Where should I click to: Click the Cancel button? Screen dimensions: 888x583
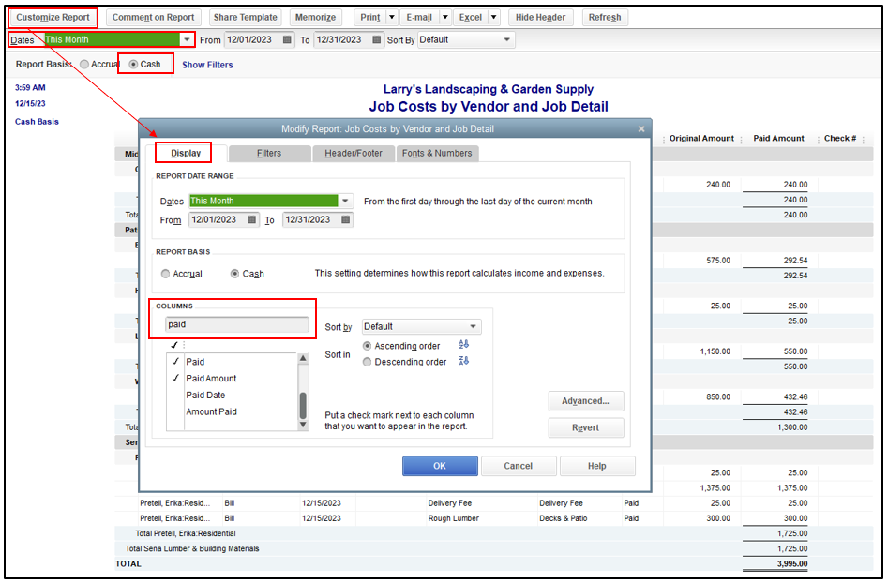pos(519,467)
